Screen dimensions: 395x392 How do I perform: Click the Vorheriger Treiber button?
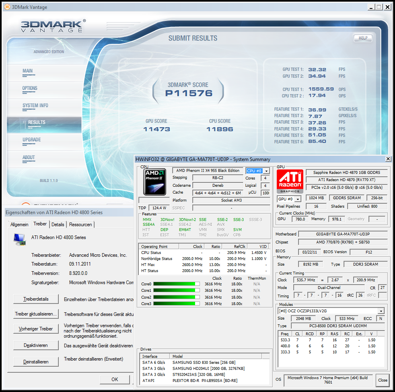[x=36, y=329]
